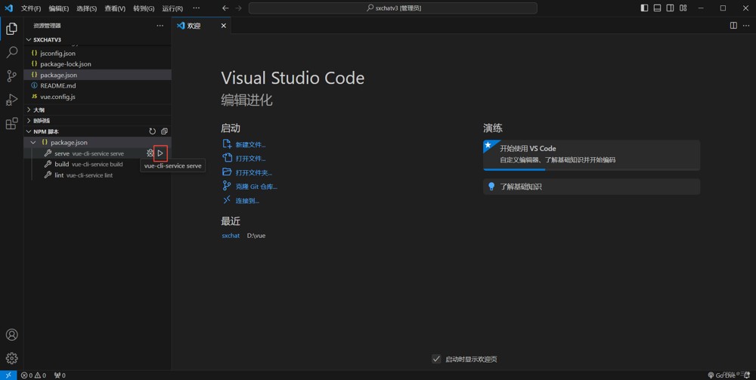This screenshot has width=756, height=380.
Task: Go forward with navigation arrow
Action: [x=238, y=8]
